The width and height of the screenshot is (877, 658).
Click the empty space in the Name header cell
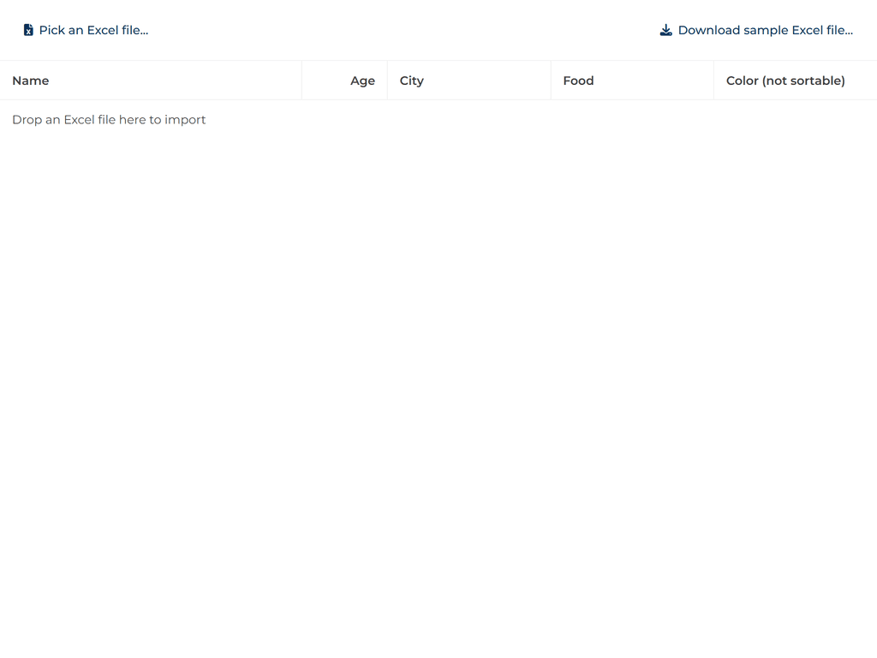click(171, 81)
